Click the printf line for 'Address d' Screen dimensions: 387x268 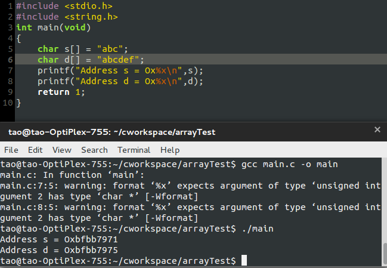tap(120, 81)
